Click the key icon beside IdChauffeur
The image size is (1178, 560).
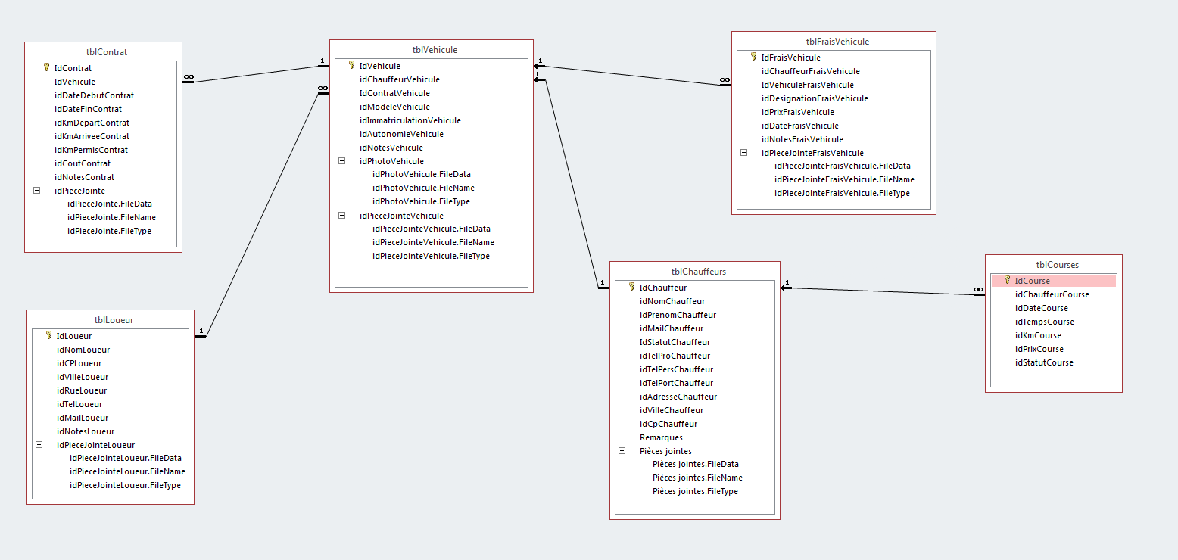pos(632,287)
